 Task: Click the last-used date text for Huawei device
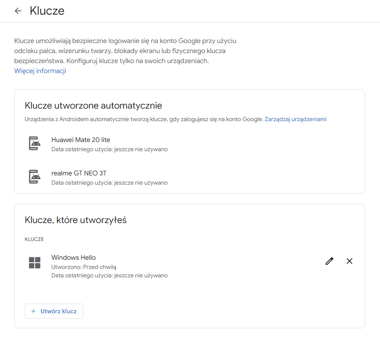pos(109,149)
